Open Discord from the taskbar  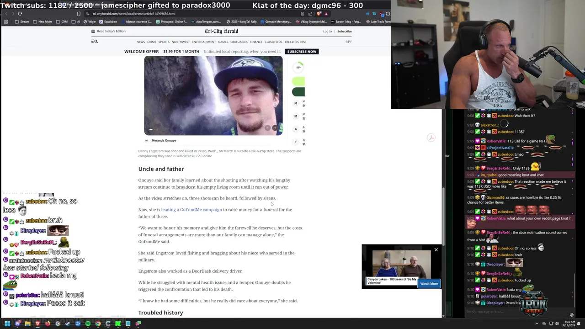tap(17, 324)
